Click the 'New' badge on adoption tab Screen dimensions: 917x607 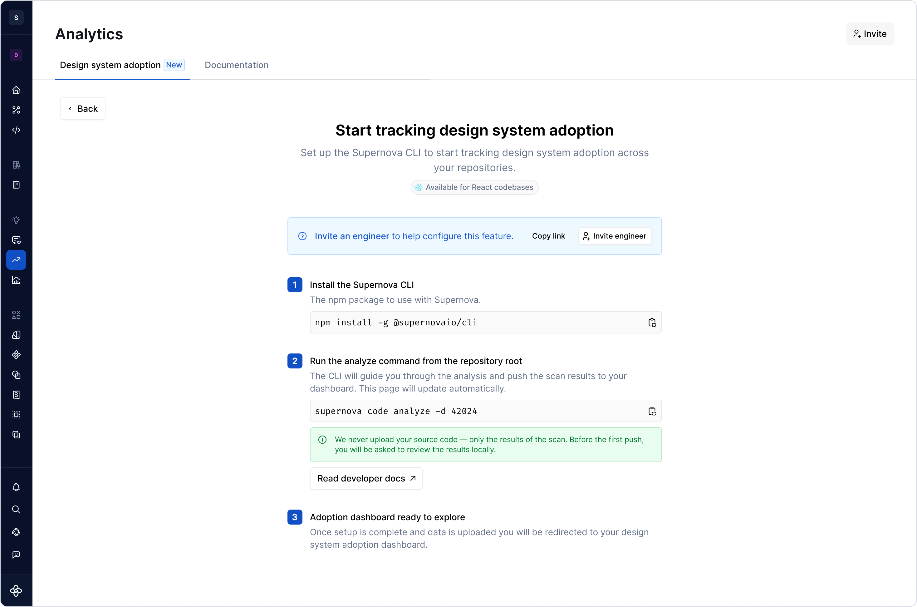tap(174, 65)
